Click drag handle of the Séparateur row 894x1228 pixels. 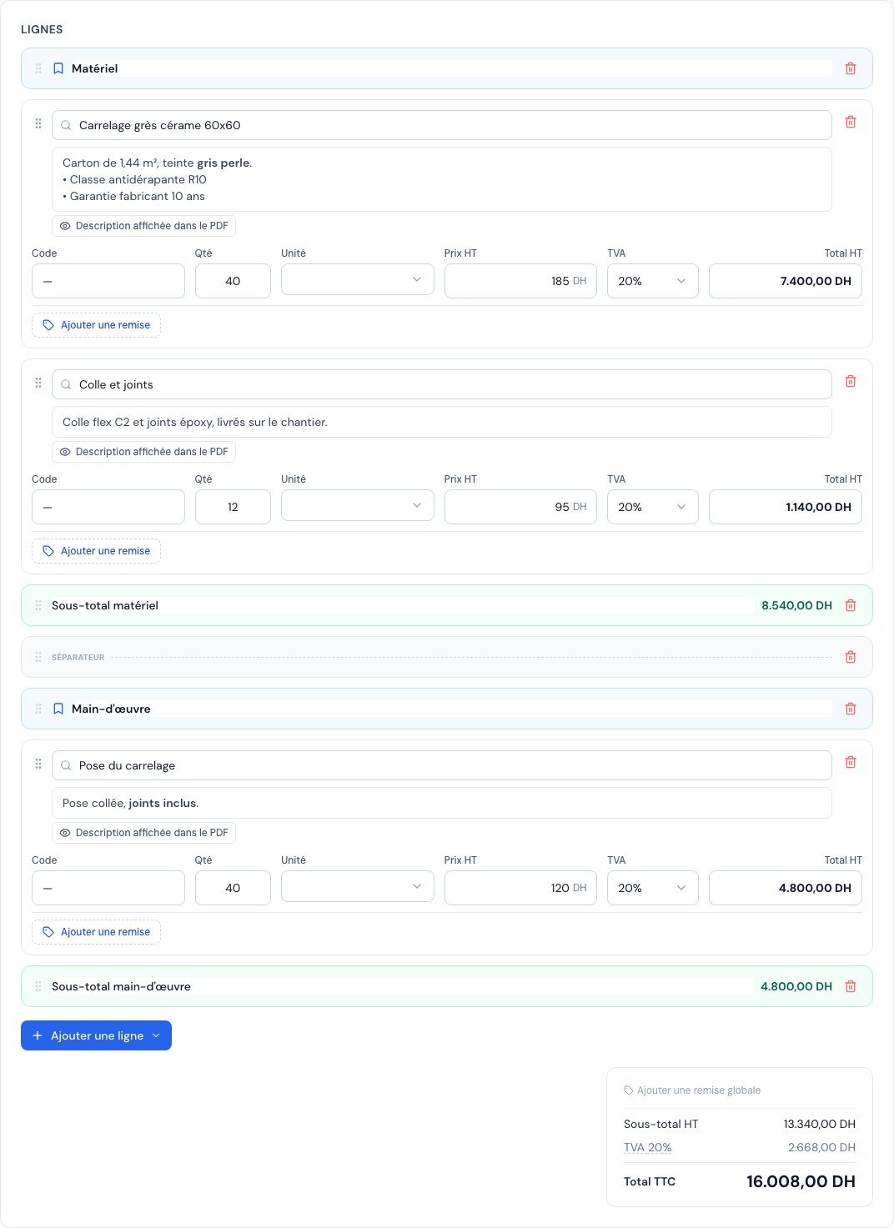[x=38, y=657]
